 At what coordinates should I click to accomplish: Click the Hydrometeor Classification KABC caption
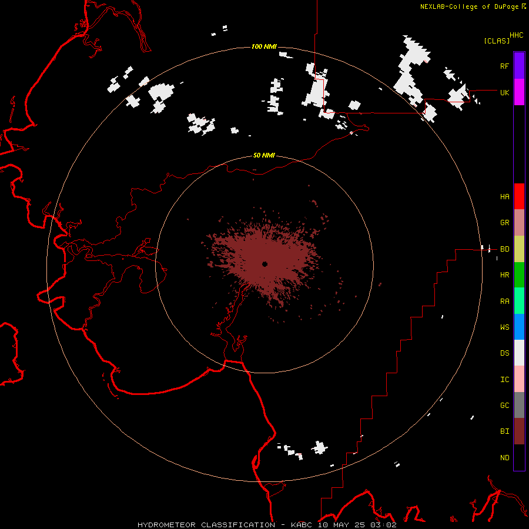[x=267, y=525]
